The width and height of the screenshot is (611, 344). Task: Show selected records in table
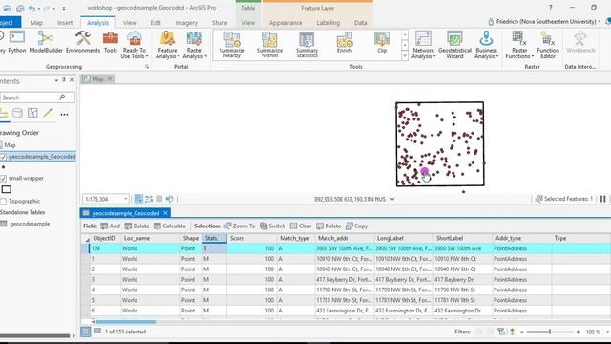[x=97, y=332]
